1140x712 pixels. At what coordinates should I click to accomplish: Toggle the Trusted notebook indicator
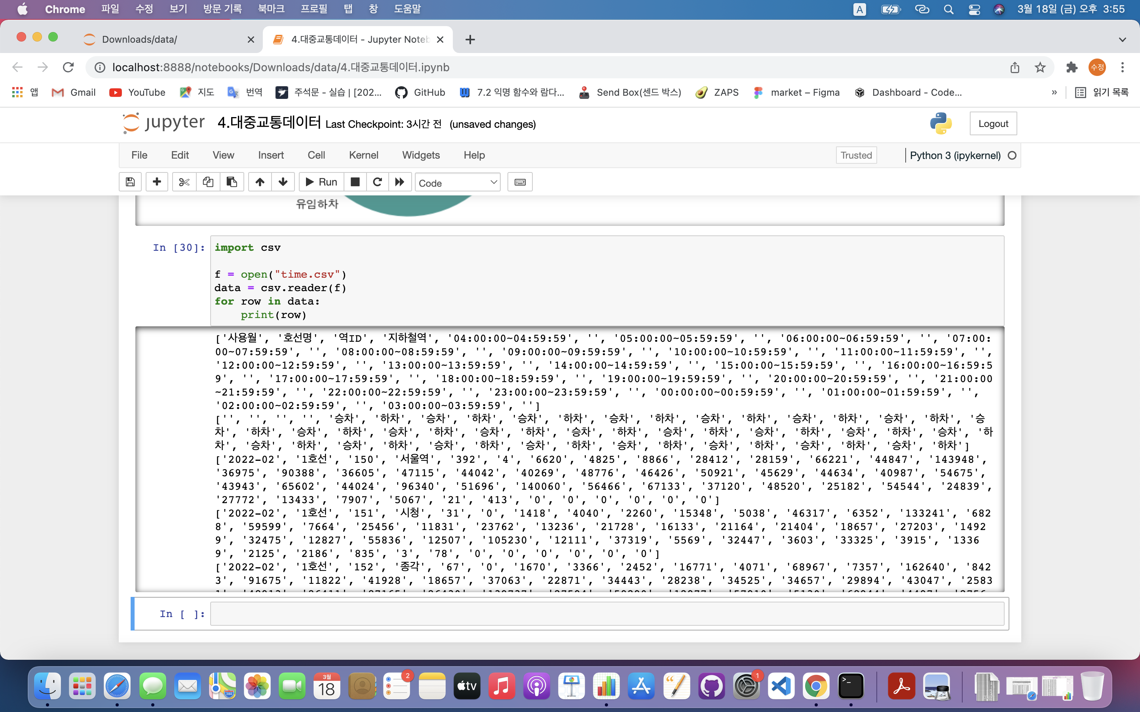coord(856,155)
